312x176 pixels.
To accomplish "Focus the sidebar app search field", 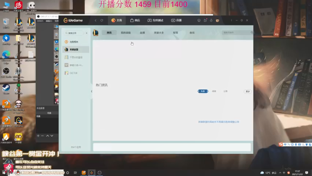I will point(74,33).
